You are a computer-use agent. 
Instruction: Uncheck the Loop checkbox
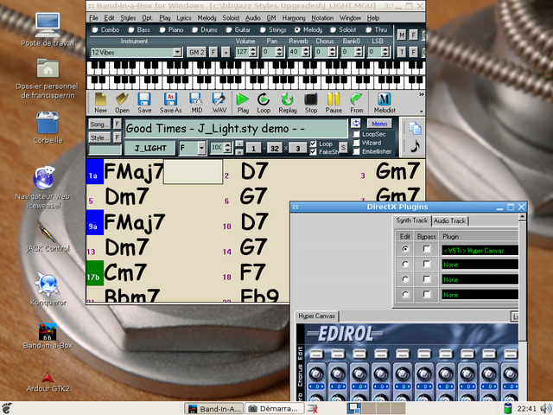point(313,144)
